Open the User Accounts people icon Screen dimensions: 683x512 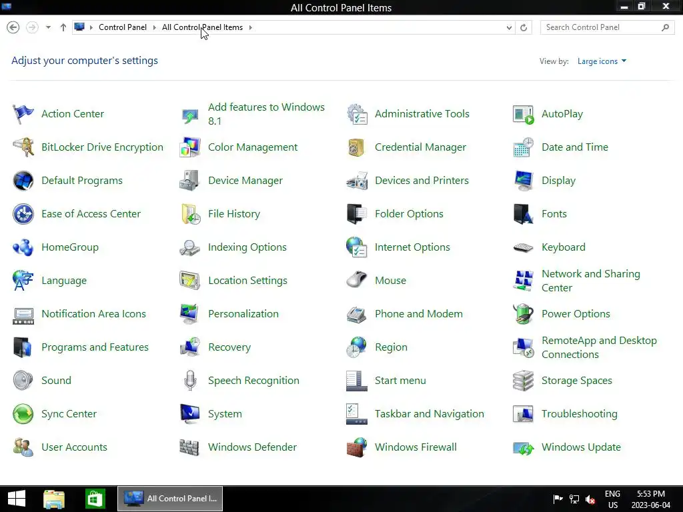[x=23, y=447]
